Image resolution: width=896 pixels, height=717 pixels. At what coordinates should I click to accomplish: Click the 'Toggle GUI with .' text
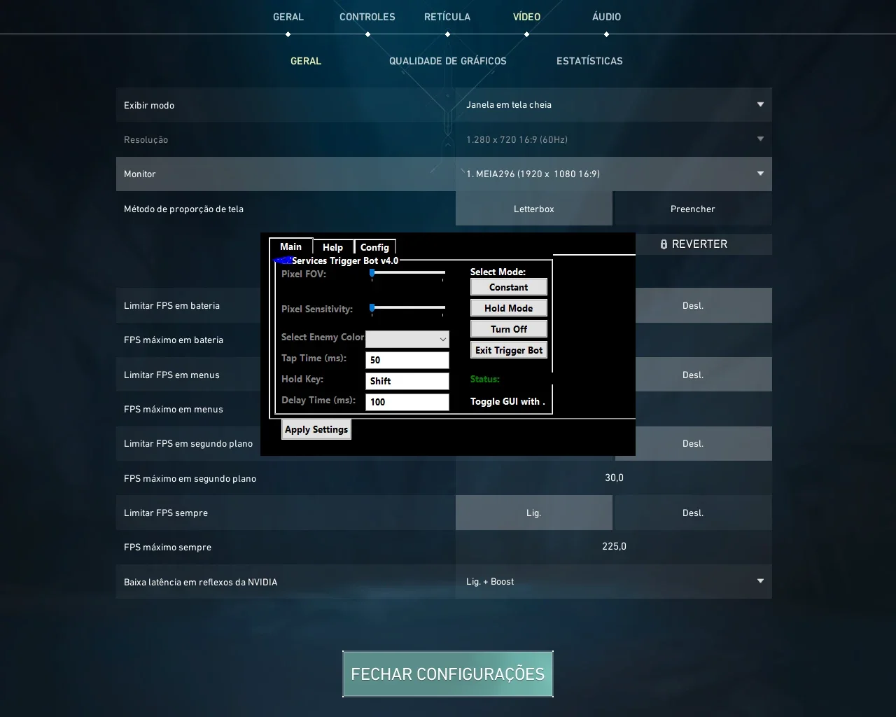[507, 401]
